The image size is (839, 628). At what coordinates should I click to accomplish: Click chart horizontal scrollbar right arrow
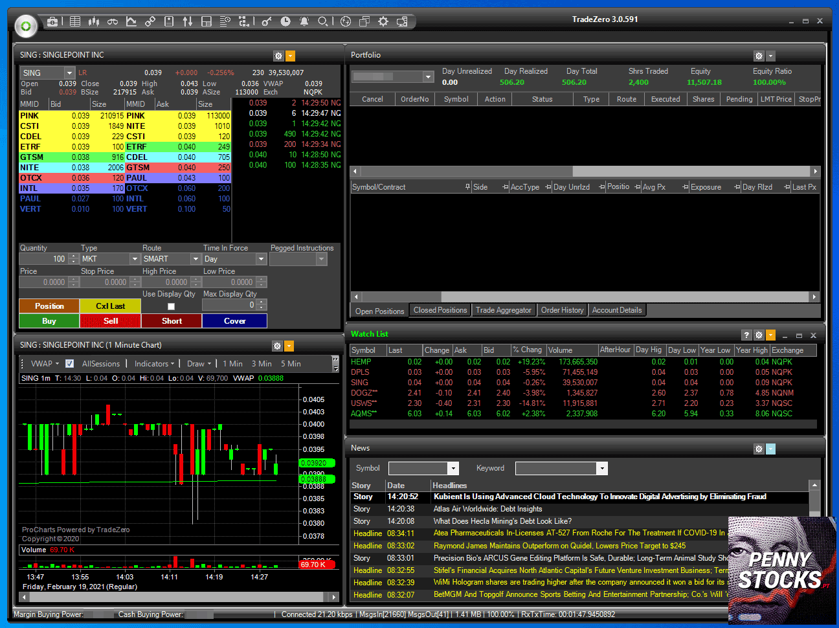pos(333,597)
